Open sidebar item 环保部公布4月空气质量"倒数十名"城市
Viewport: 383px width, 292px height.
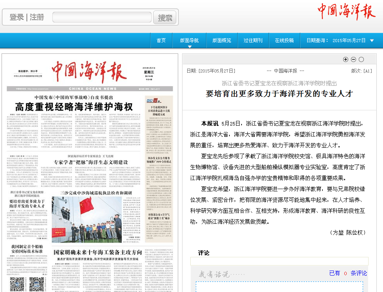(x=159, y=216)
